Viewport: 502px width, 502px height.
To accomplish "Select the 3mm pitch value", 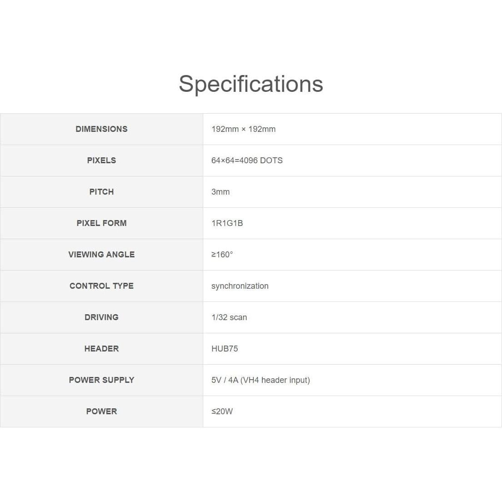I will [x=221, y=192].
